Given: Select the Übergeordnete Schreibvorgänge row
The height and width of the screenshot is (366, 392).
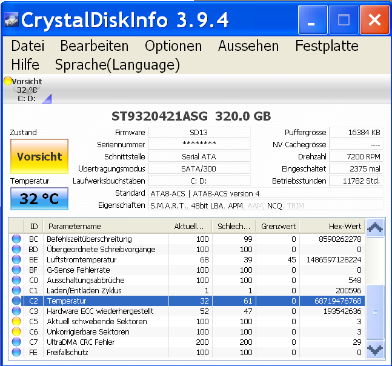Looking at the screenshot, I should tap(187, 249).
